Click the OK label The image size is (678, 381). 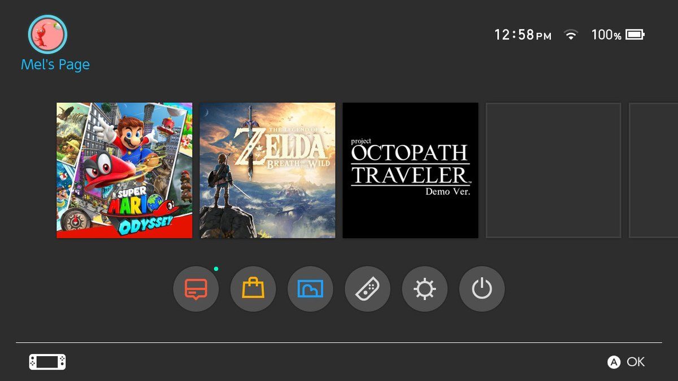pyautogui.click(x=636, y=362)
